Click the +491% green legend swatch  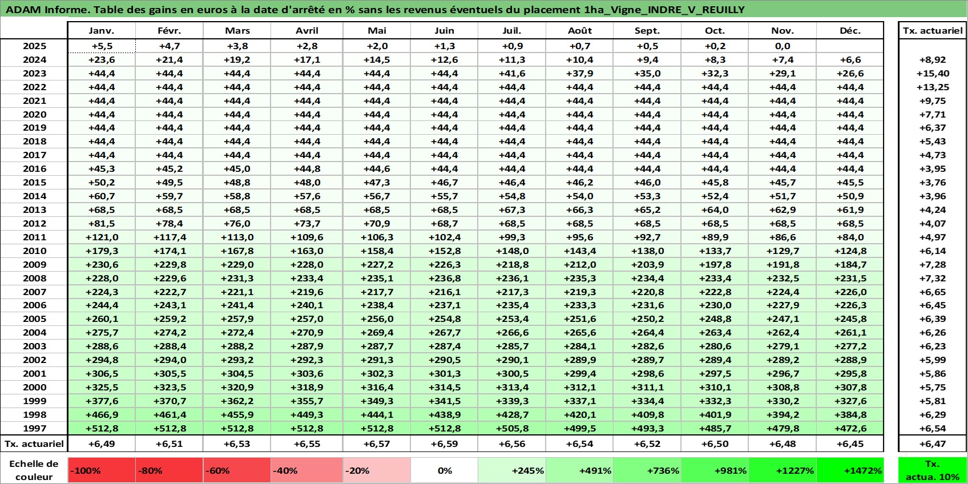click(580, 470)
